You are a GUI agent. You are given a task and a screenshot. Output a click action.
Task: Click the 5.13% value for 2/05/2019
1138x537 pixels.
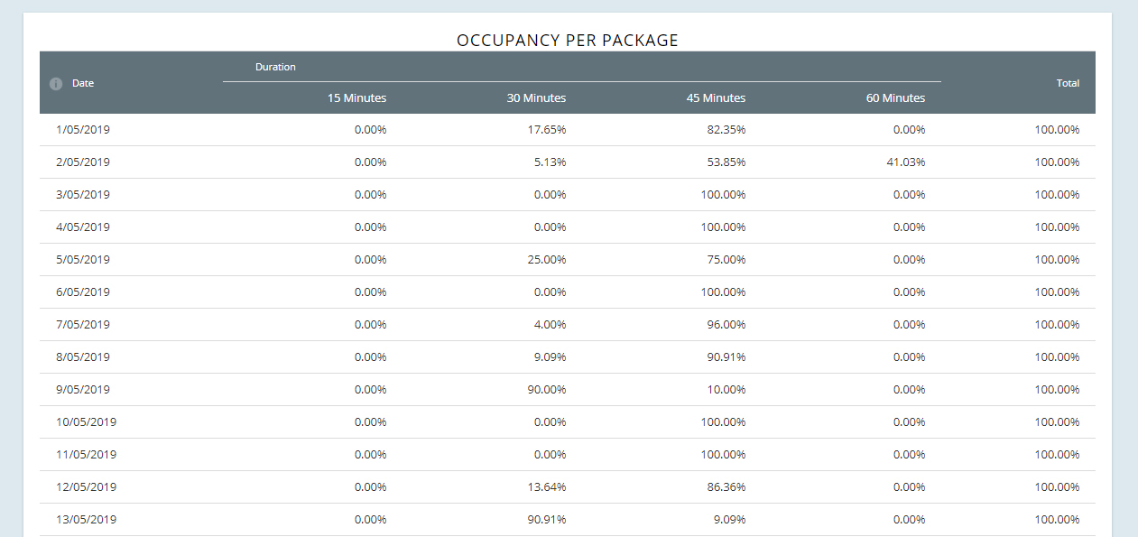pos(550,162)
